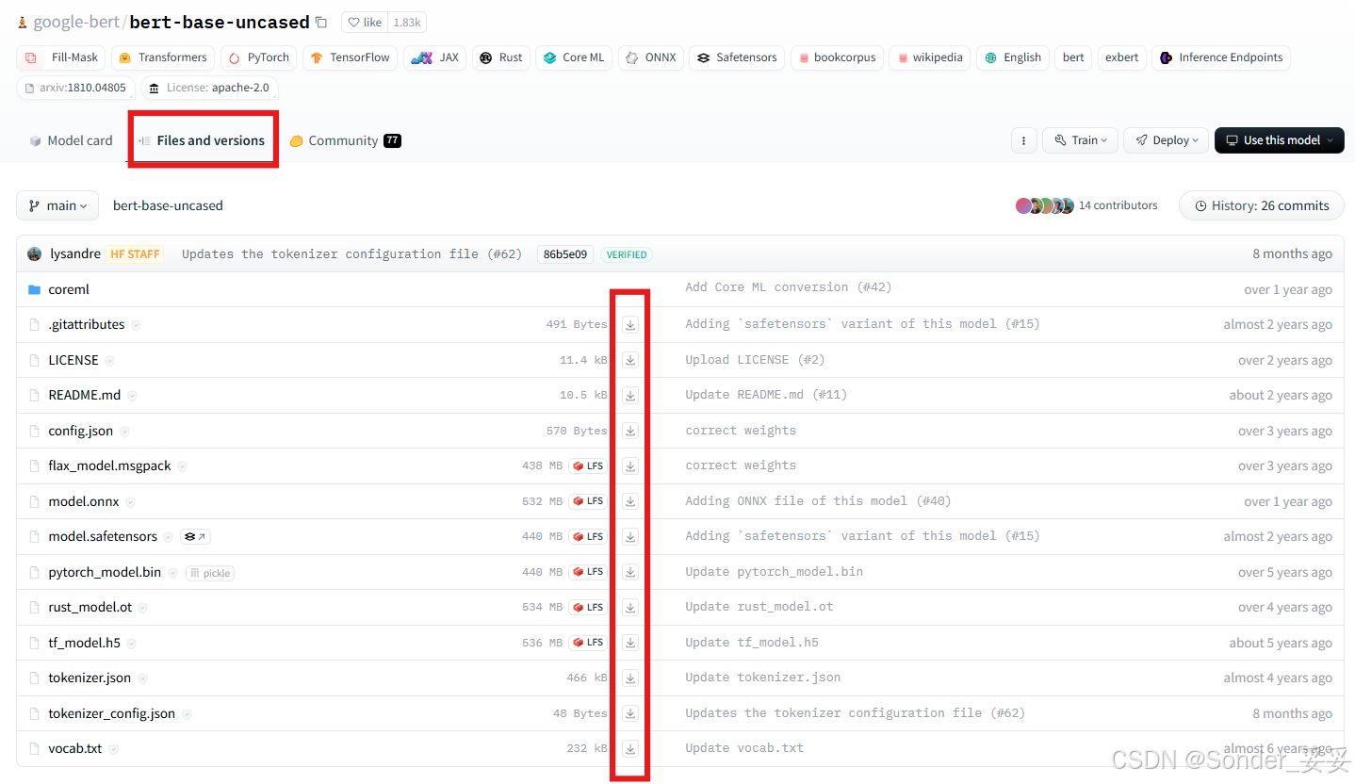Image resolution: width=1355 pixels, height=784 pixels.
Task: Click the security check icon beside vocab.txt
Action: tap(113, 749)
